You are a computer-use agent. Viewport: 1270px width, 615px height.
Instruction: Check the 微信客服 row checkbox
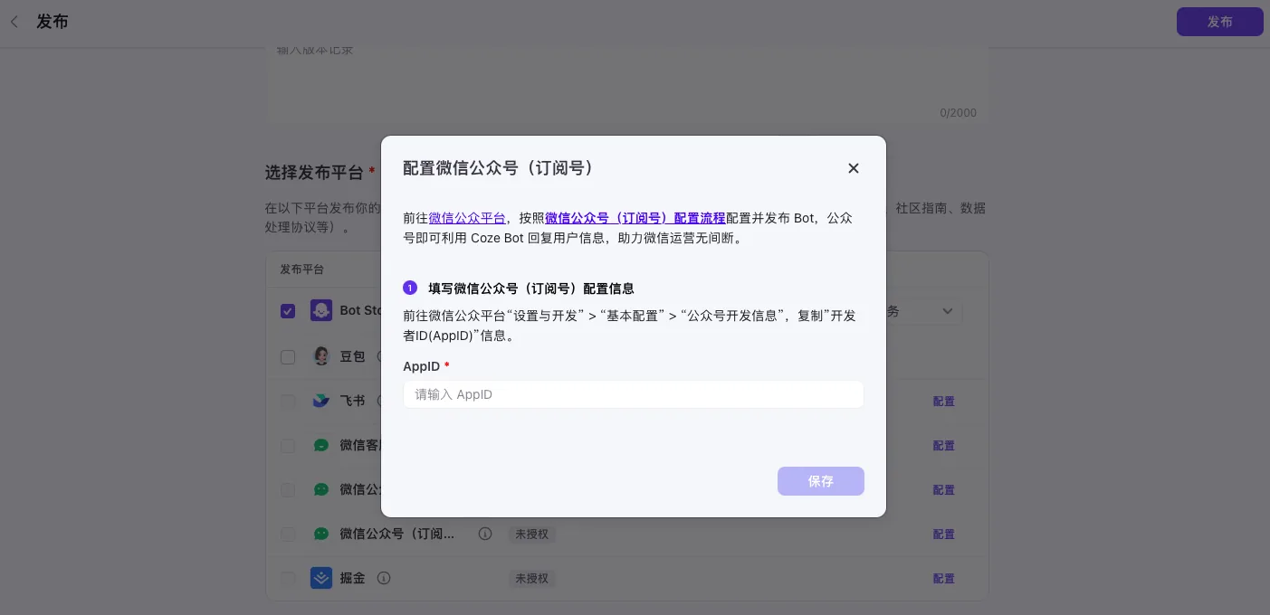[288, 446]
